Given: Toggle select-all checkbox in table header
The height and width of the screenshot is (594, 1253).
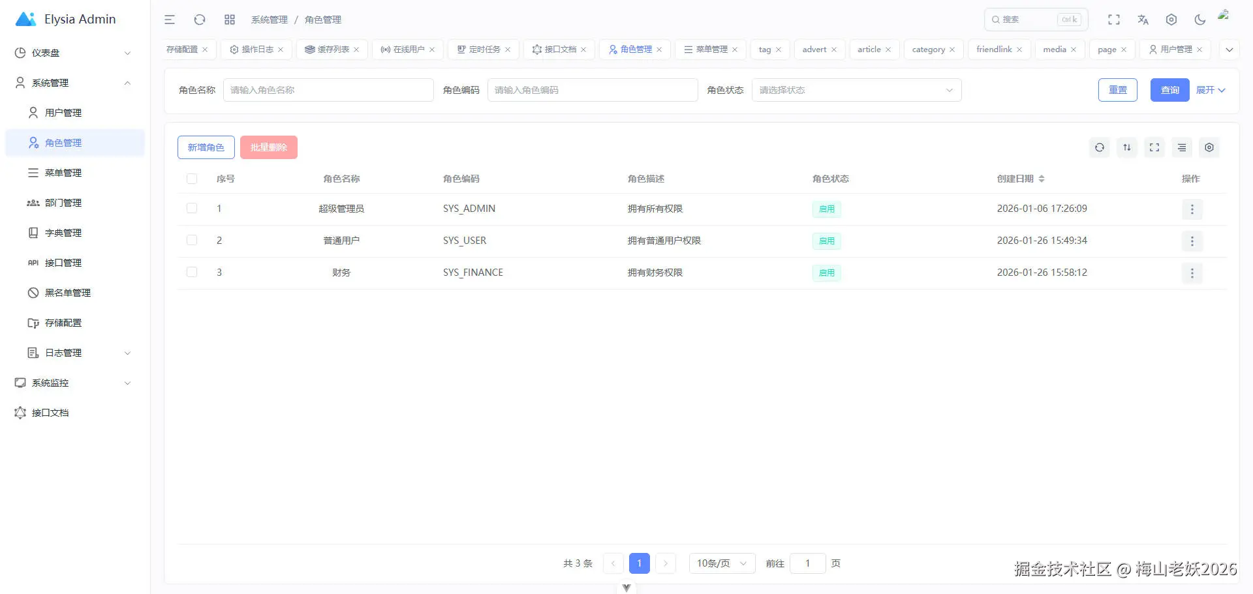Looking at the screenshot, I should click(192, 179).
